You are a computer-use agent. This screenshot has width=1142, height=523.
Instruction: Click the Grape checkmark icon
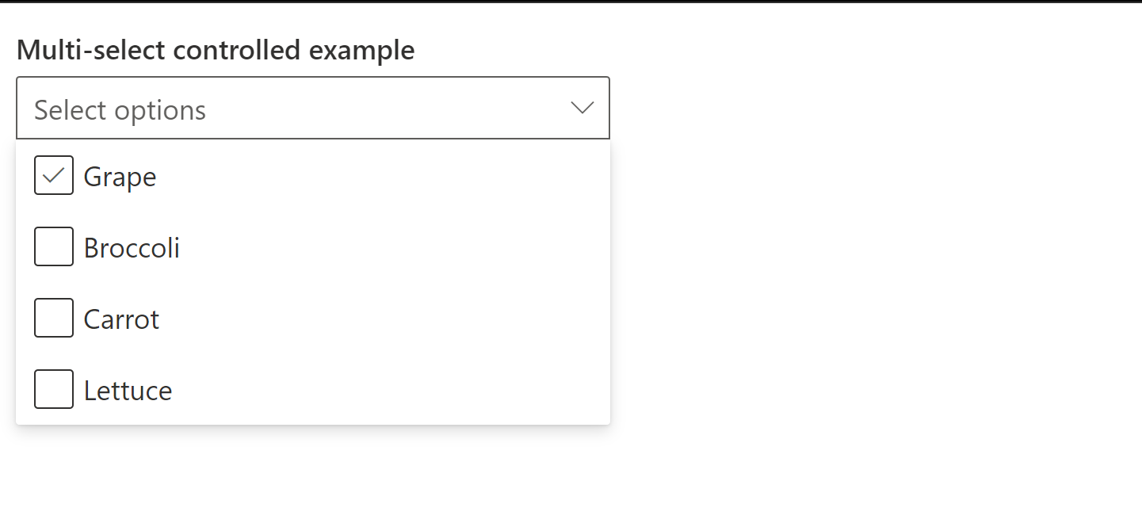(x=53, y=174)
